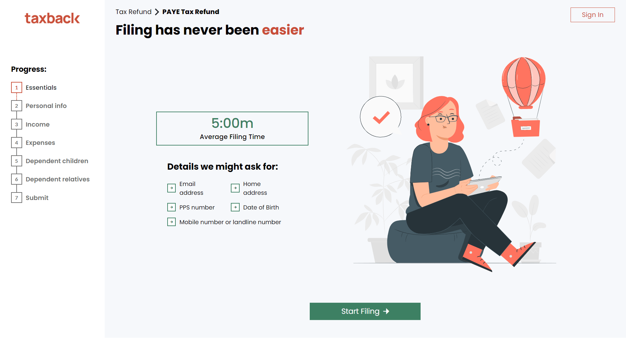Select step 3 Income
Viewport: 626px width, 338px height.
(x=37, y=124)
